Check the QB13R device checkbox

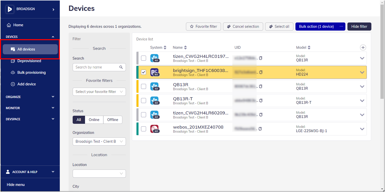(x=144, y=86)
